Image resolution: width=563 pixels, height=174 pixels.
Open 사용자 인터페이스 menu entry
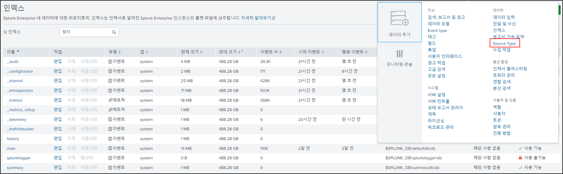(x=445, y=56)
